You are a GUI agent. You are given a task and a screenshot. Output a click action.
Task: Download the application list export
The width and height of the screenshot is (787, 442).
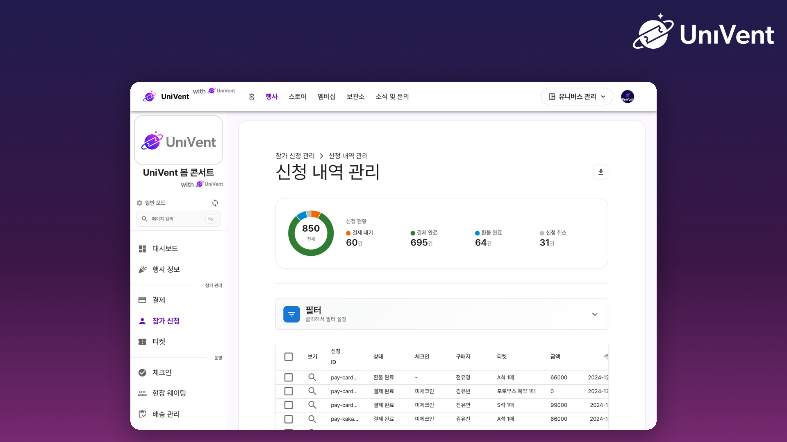(x=600, y=172)
